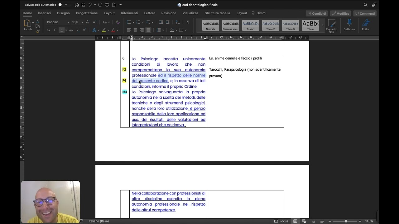Click the multilevel list icon
This screenshot has height=224, width=399.
pyautogui.click(x=148, y=22)
